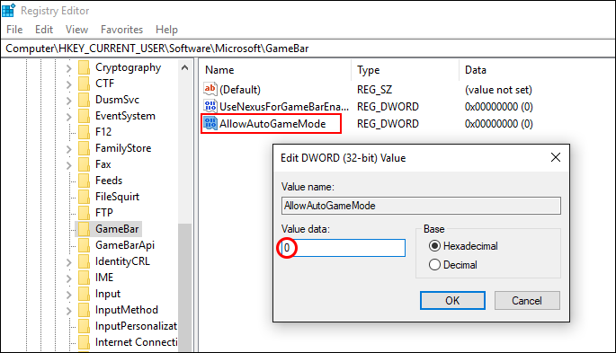The image size is (616, 353).
Task: Click the UseNexusForGameBarEnabled DWORD icon
Action: [x=210, y=106]
